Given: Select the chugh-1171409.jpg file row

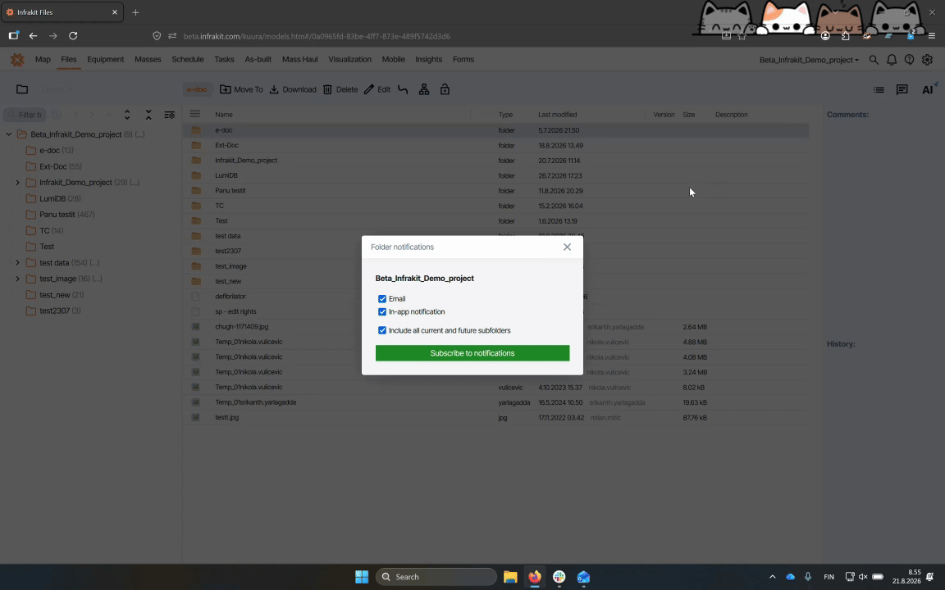Looking at the screenshot, I should point(495,327).
